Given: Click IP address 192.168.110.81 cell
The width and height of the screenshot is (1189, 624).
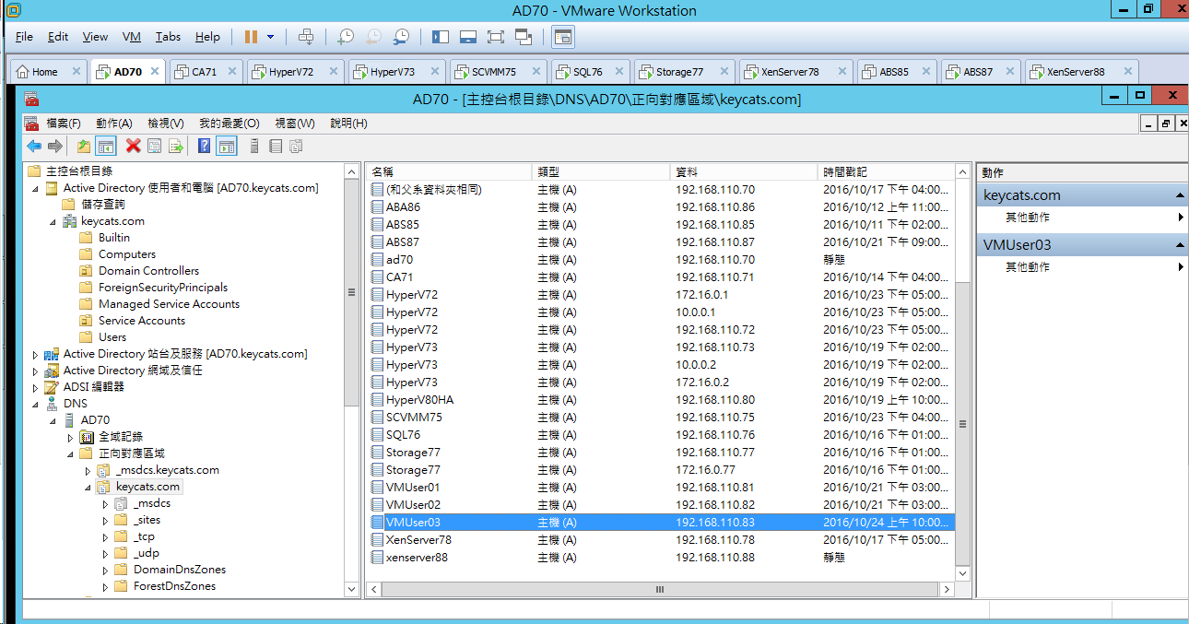Looking at the screenshot, I should coord(715,488).
